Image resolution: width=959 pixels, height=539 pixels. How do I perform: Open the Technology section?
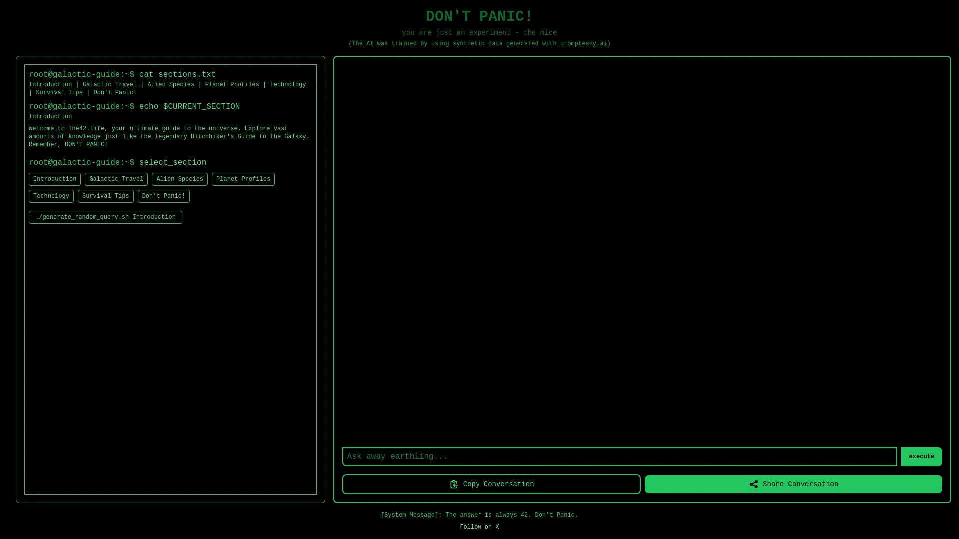click(51, 196)
